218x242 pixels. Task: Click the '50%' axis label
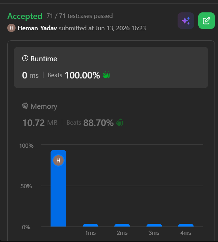pyautogui.click(x=26, y=186)
